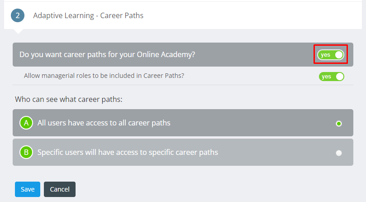Click the step 2 number circle
This screenshot has height=202, width=366.
18,15
